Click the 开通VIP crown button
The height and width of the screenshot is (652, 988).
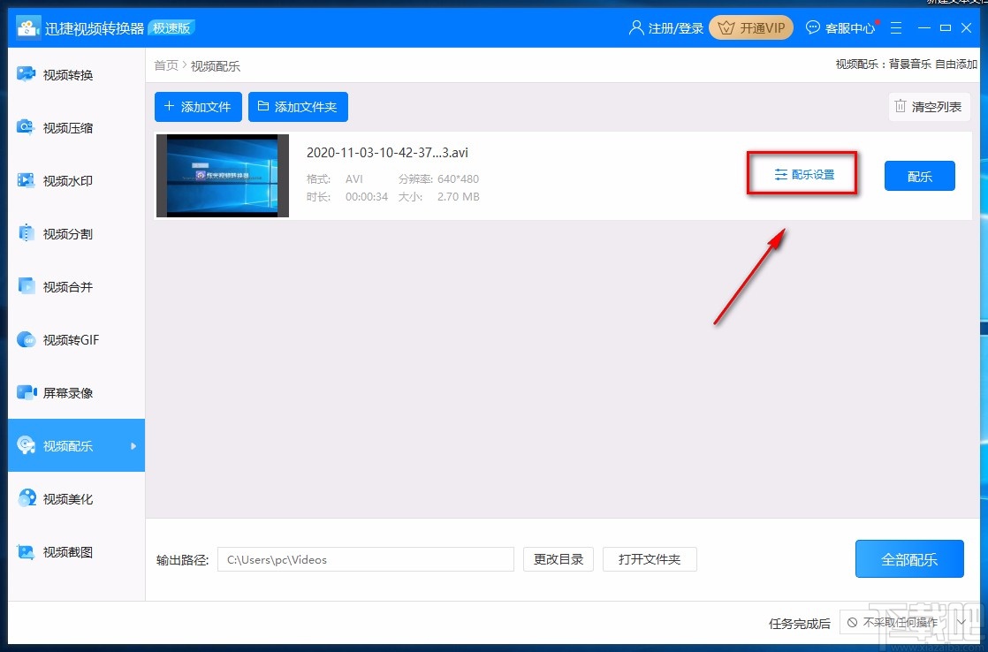[x=751, y=27]
